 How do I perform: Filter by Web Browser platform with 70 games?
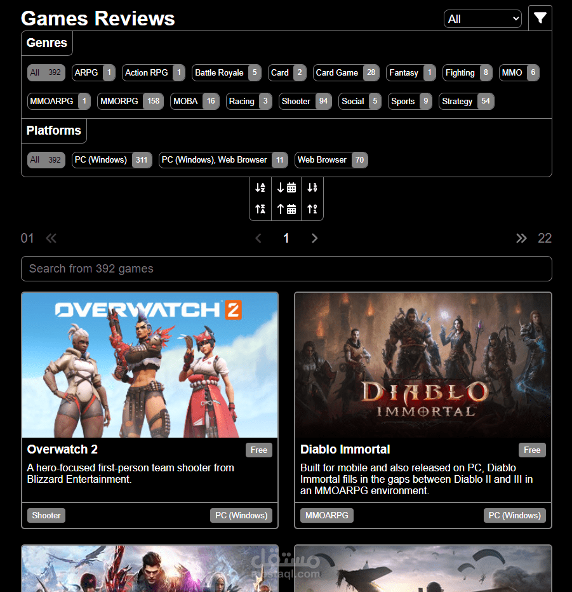[331, 159]
